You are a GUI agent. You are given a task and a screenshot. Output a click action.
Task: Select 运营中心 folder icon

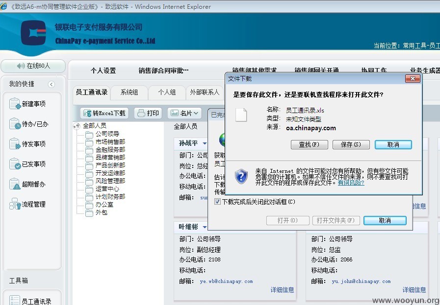(x=89, y=189)
